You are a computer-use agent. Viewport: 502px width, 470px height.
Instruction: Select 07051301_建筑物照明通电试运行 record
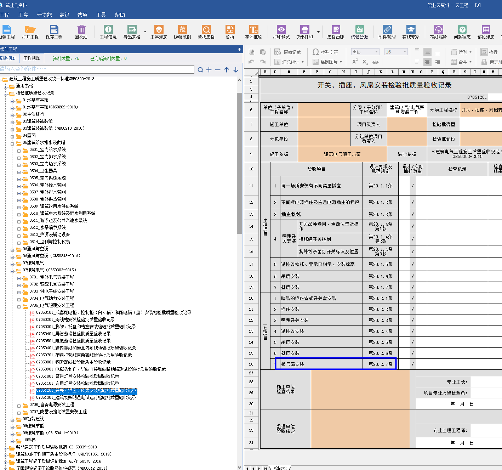coord(86,397)
